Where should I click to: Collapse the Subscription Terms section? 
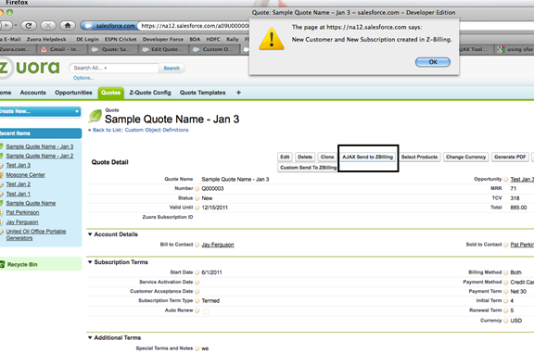coord(90,262)
